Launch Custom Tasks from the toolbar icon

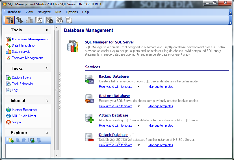pos(50,20)
